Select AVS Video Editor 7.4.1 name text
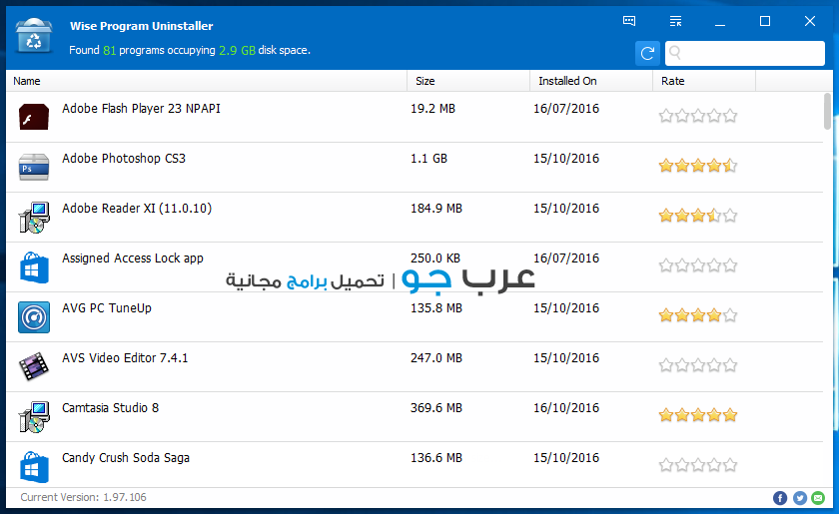The width and height of the screenshot is (839, 514). [x=125, y=358]
